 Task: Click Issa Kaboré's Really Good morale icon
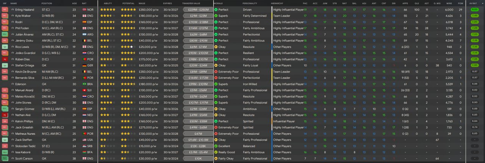(x=216, y=152)
